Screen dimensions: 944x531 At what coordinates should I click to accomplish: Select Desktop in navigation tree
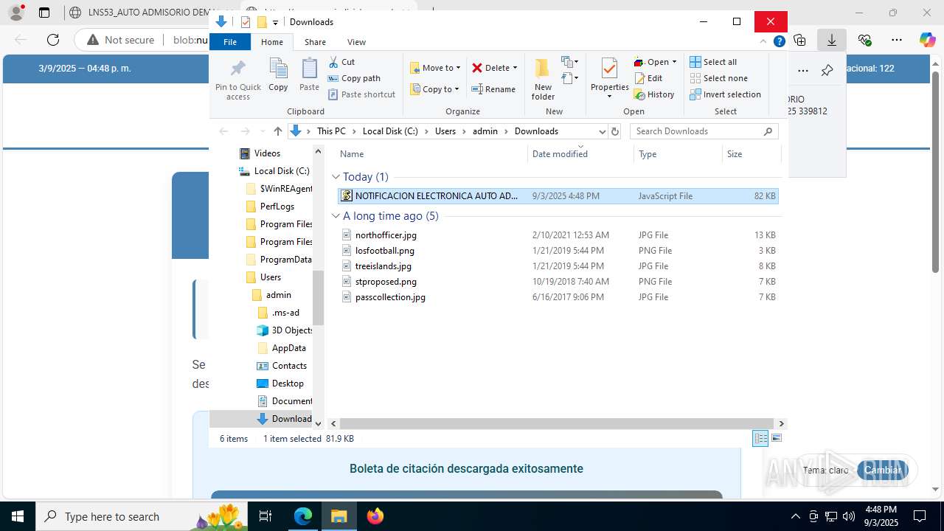point(280,383)
